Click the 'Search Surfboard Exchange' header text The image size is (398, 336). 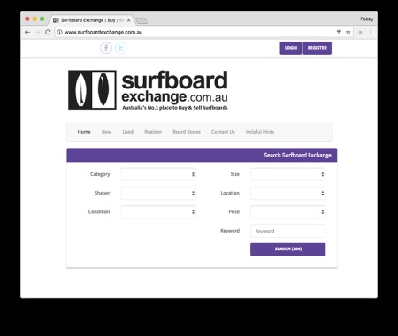coord(298,155)
